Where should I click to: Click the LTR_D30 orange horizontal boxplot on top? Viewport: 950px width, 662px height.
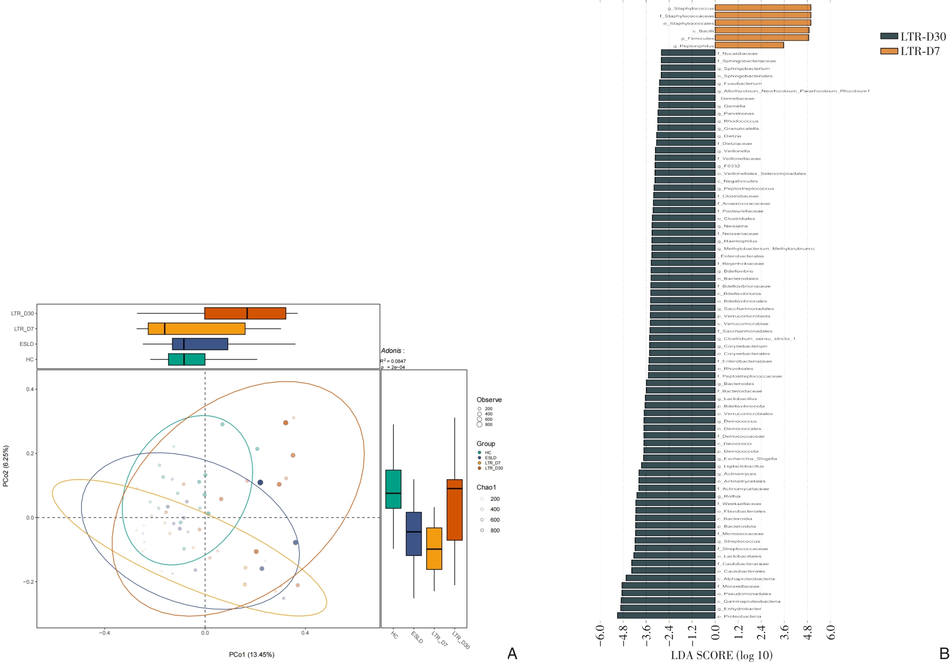(x=245, y=313)
